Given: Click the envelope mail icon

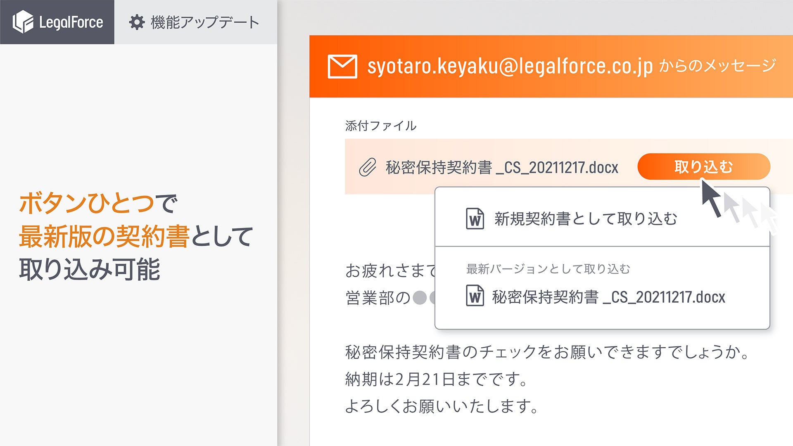Looking at the screenshot, I should pos(342,66).
